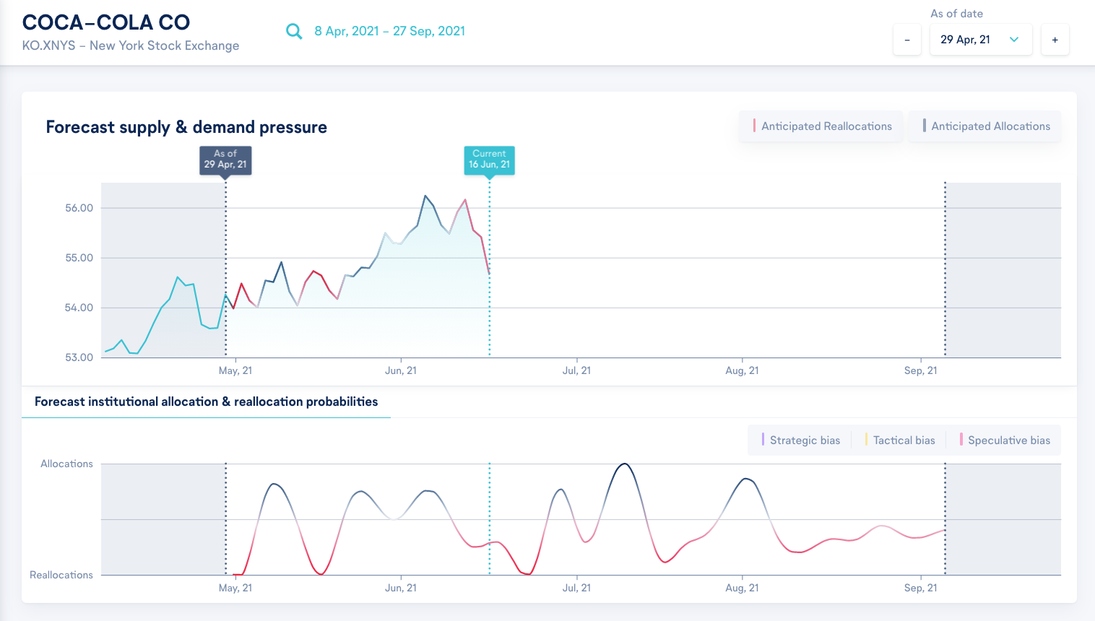Click the Reallocations axis label

61,575
